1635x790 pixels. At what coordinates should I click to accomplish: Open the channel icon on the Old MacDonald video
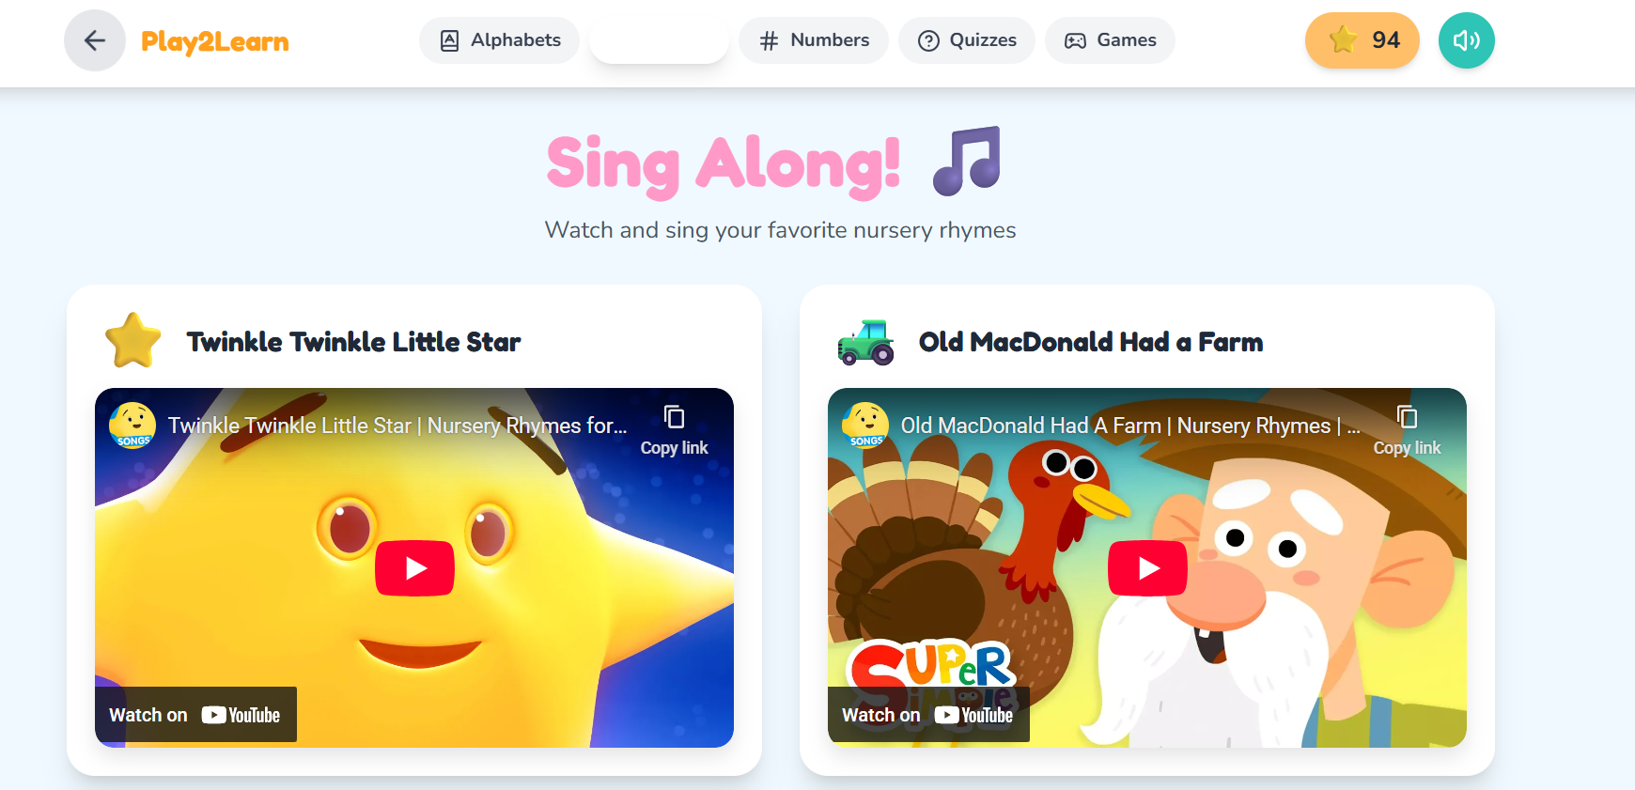(x=865, y=426)
